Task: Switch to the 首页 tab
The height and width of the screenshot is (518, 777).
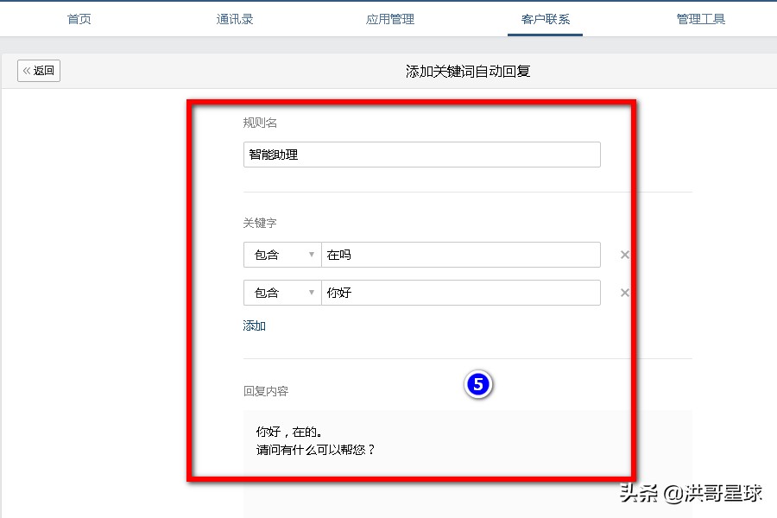Action: 79,18
